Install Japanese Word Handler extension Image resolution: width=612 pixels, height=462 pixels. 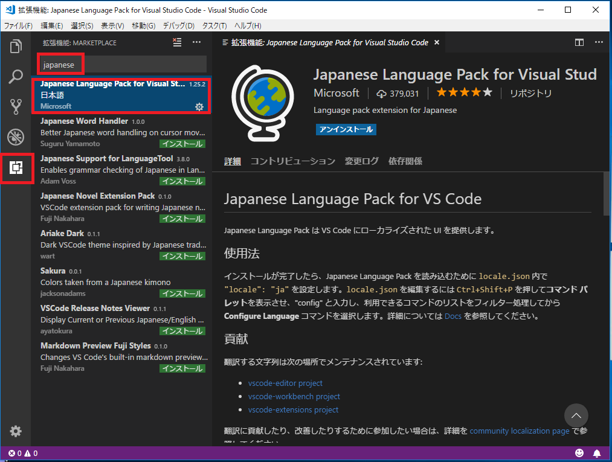[182, 144]
